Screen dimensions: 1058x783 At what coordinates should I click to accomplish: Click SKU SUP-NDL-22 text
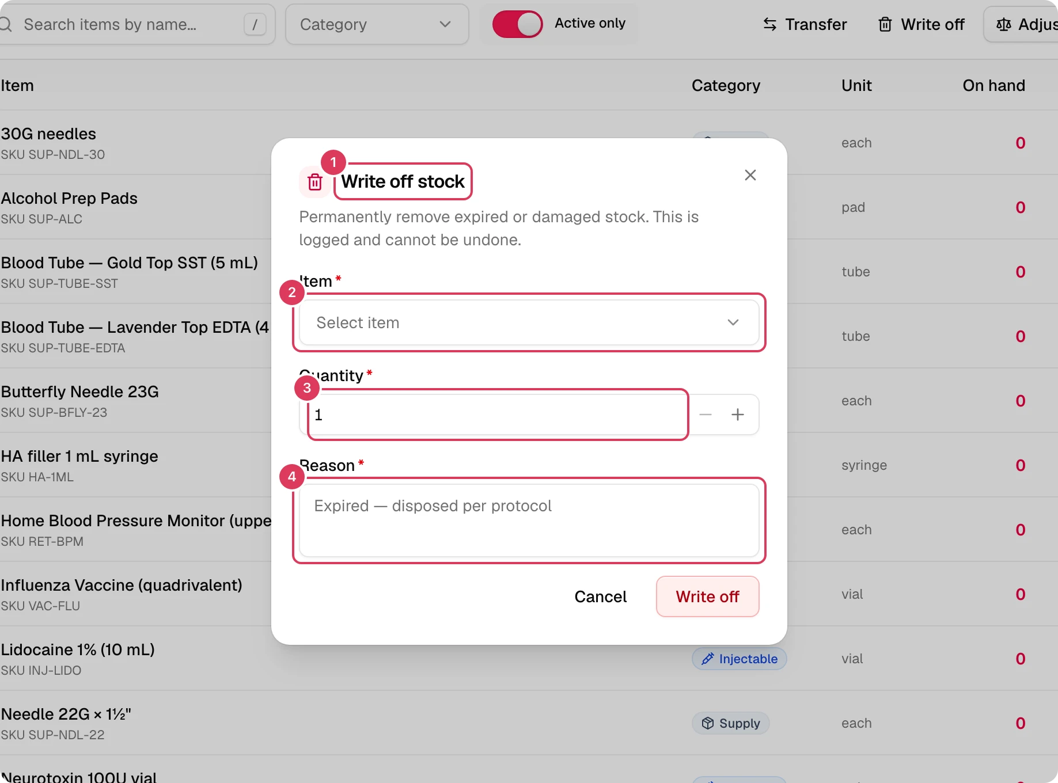(x=52, y=735)
